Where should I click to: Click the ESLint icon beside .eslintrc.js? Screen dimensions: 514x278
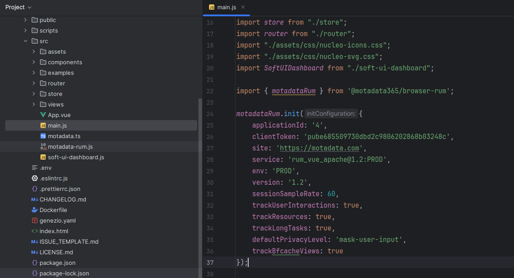[35, 178]
